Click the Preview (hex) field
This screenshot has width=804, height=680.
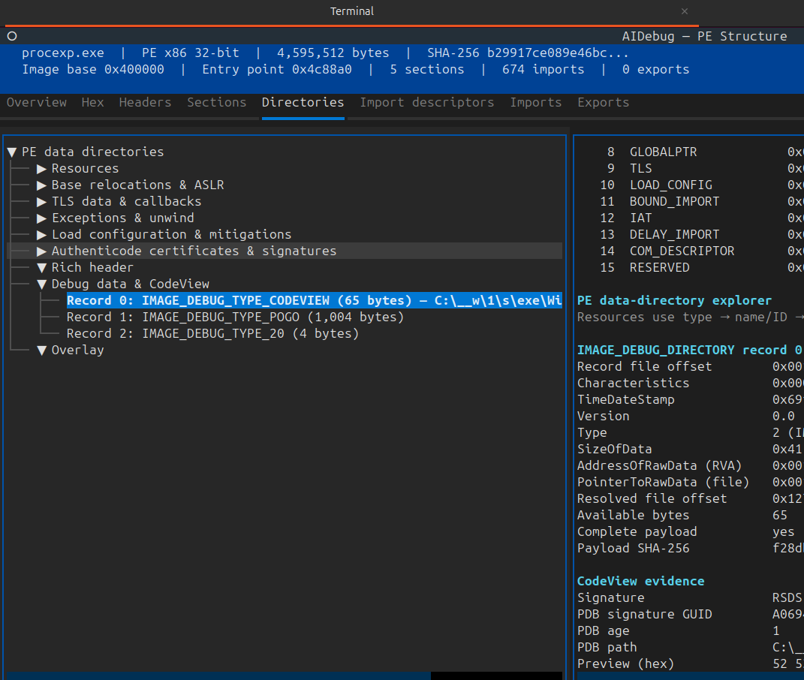point(688,663)
